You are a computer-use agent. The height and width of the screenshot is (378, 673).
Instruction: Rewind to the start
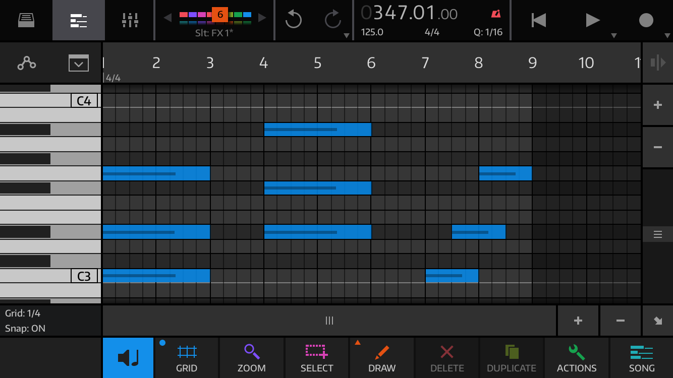click(538, 20)
